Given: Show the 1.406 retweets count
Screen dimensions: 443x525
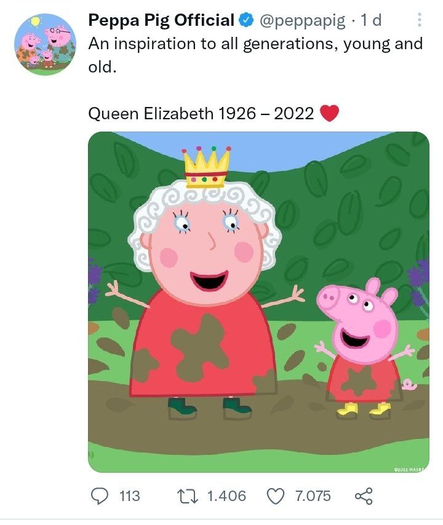Looking at the screenshot, I should coord(226,496).
